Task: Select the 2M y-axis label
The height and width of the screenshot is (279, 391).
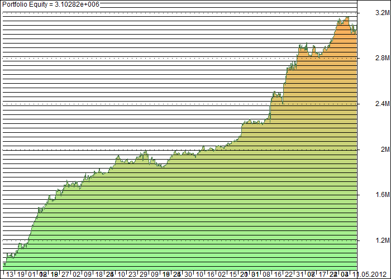Action: click(x=385, y=149)
